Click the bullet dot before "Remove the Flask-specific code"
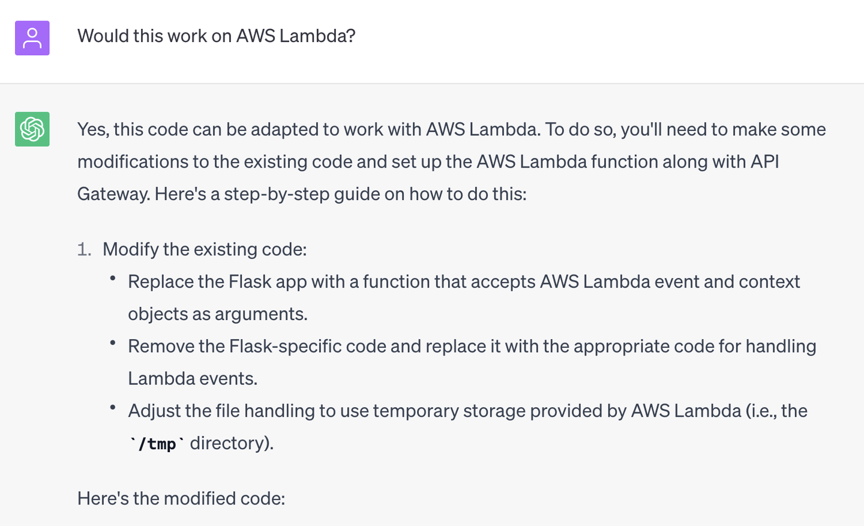The image size is (864, 526). pos(112,343)
